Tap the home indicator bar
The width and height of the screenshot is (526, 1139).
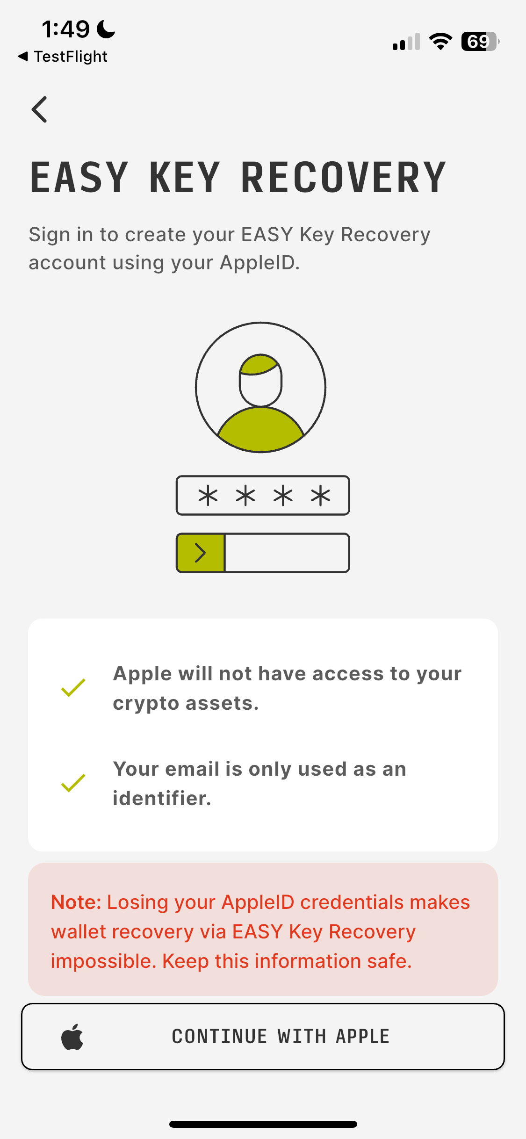[x=263, y=1124]
